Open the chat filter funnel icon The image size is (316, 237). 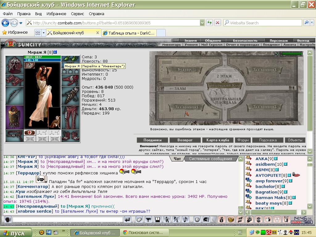pos(148,219)
